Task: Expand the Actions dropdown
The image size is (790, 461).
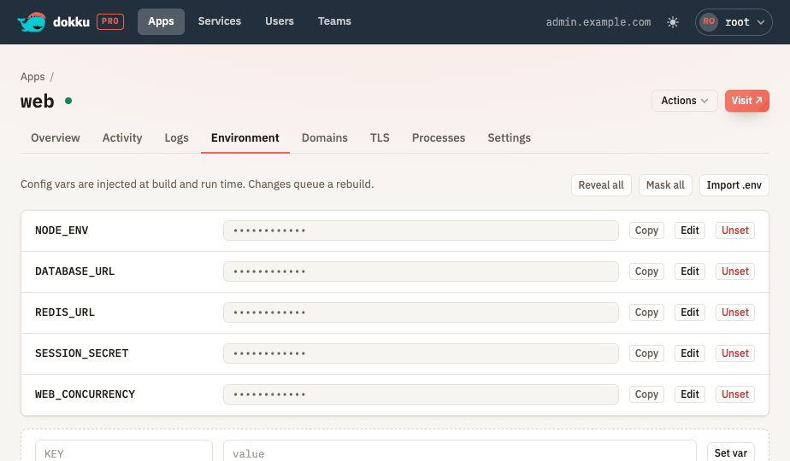Action: [684, 101]
